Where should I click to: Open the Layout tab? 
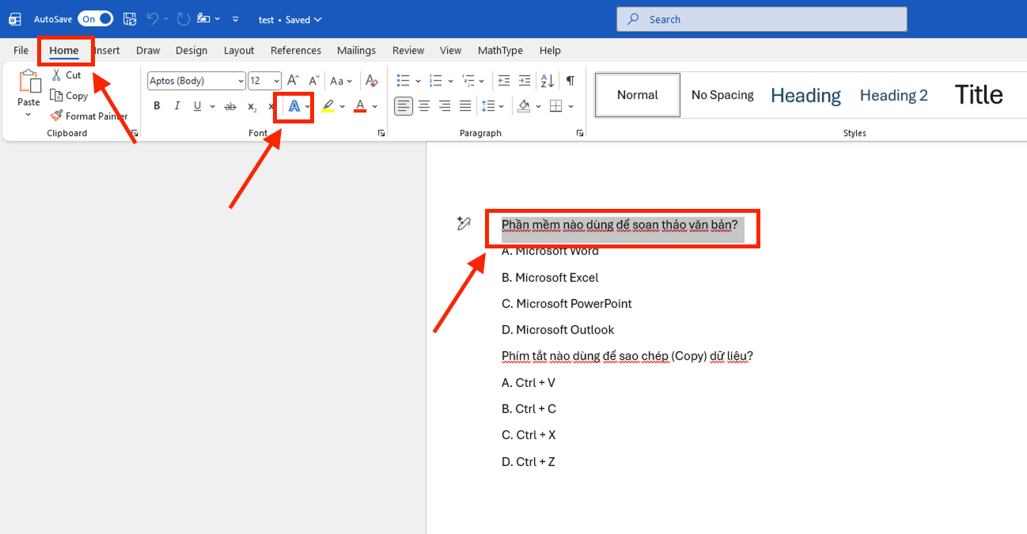tap(239, 50)
